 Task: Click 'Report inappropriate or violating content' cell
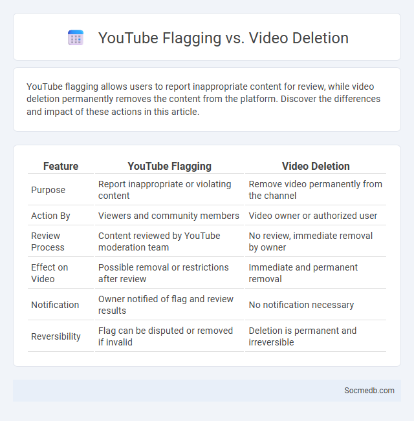click(169, 190)
